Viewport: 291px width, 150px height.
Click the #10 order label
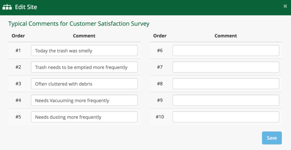[x=160, y=117]
